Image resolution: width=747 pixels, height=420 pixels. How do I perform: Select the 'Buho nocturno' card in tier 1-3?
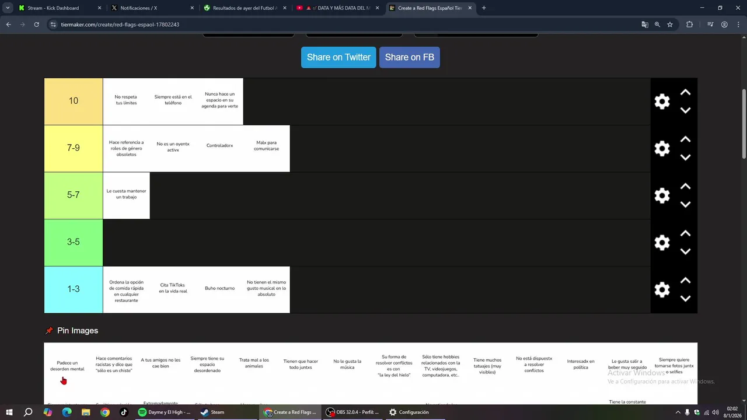[219, 289]
